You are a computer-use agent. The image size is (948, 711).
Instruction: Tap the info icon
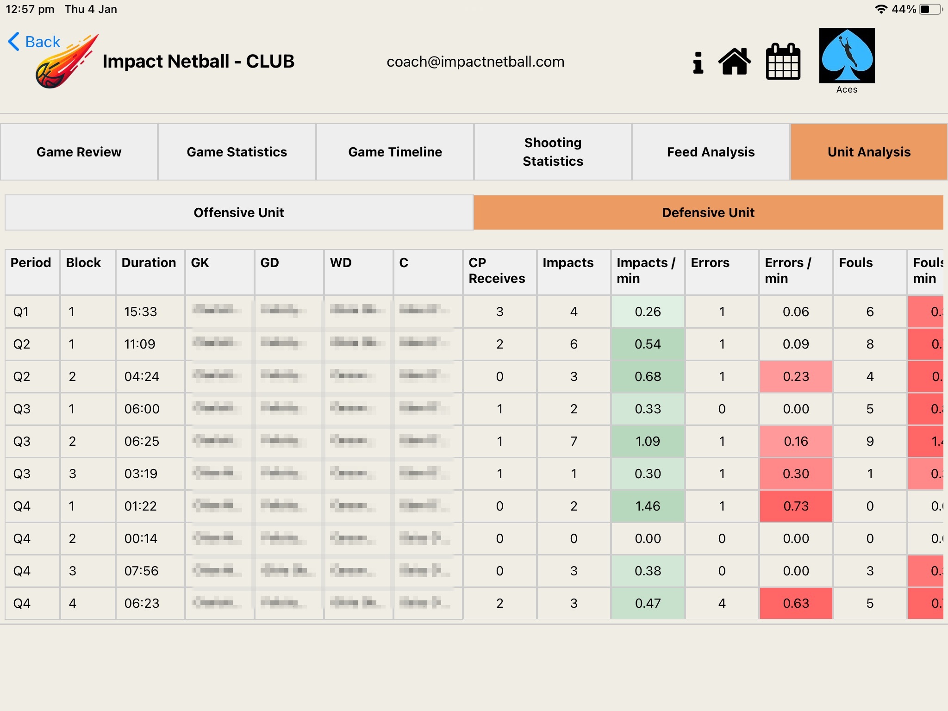pos(698,62)
